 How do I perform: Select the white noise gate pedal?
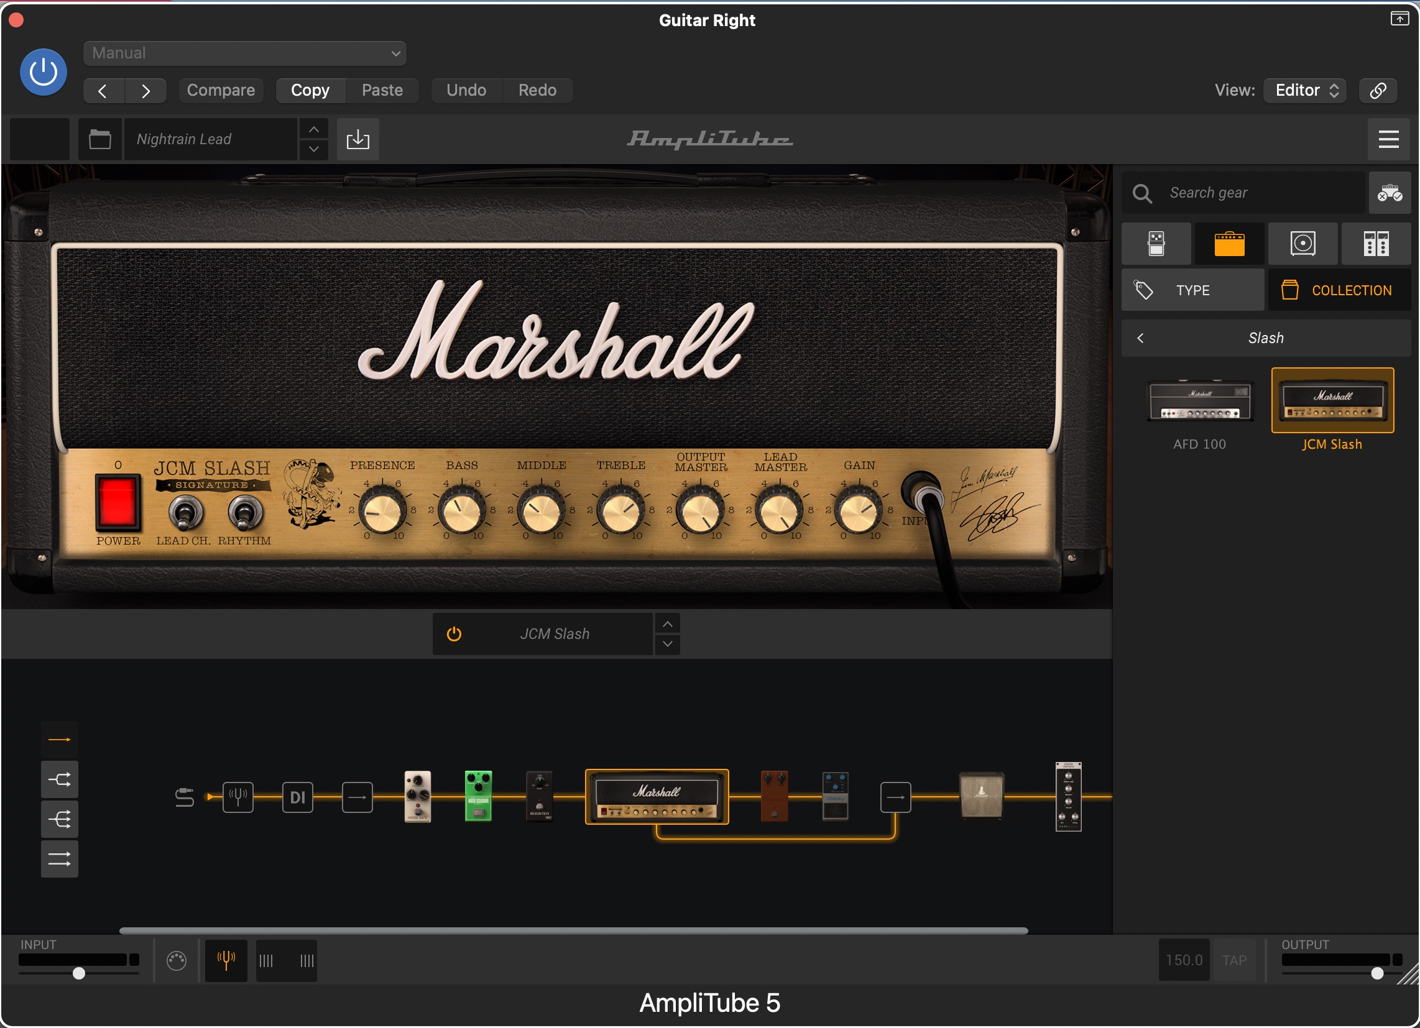coord(418,797)
